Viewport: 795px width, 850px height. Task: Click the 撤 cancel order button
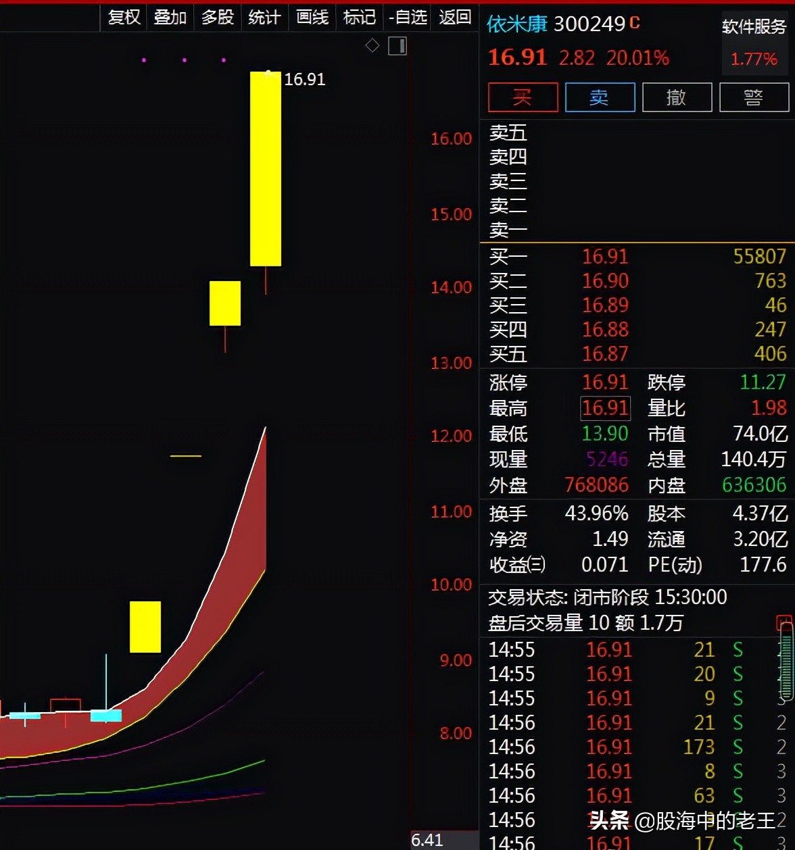677,97
